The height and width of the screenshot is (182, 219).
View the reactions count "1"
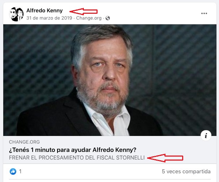click(20, 171)
